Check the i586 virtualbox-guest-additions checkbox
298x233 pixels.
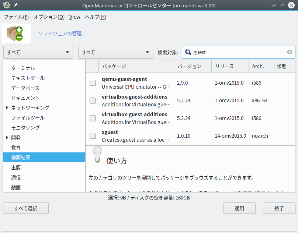coord(93,118)
